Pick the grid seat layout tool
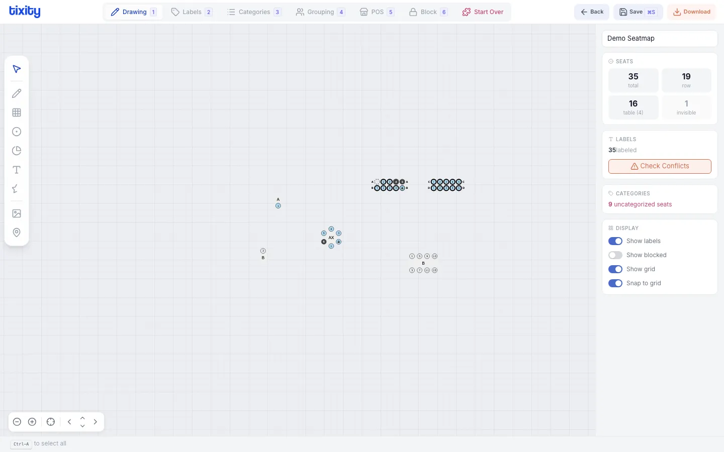This screenshot has height=452, width=724. pyautogui.click(x=17, y=112)
